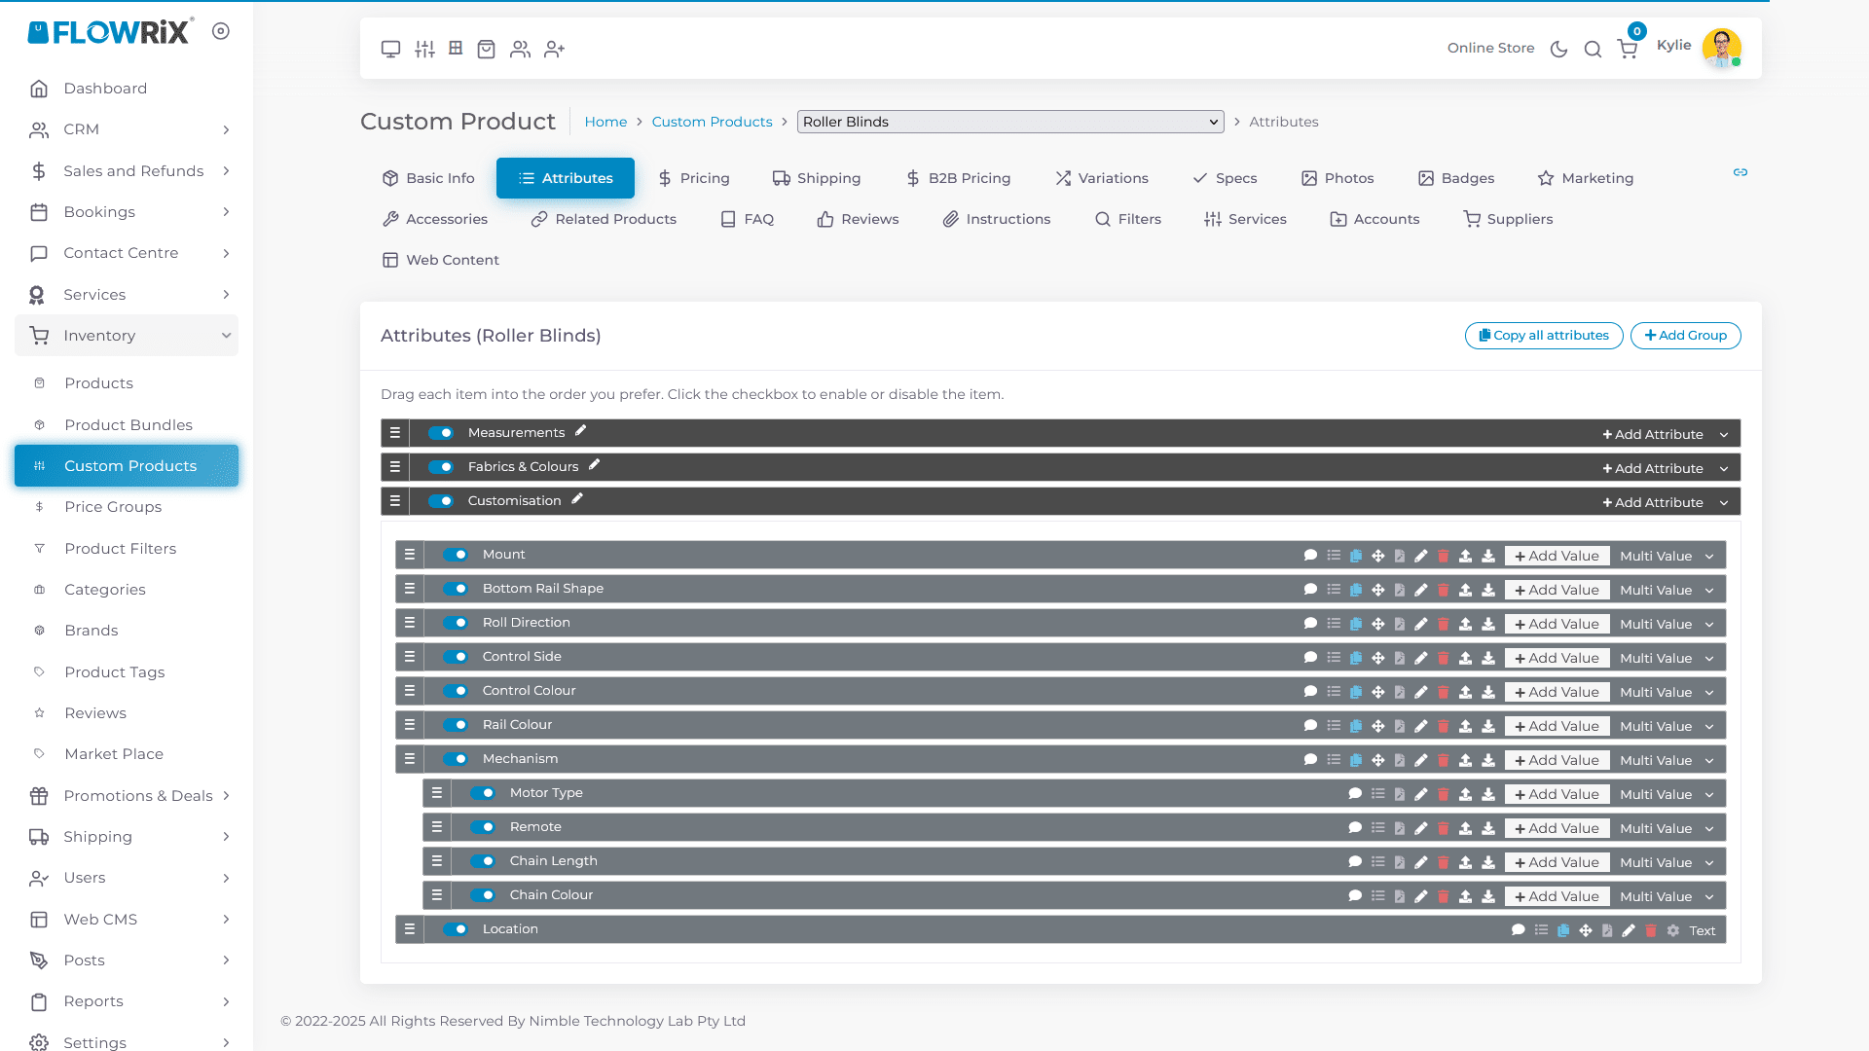Screen dimensions: 1869x1051
Task: Click the Add Group button
Action: point(1685,335)
